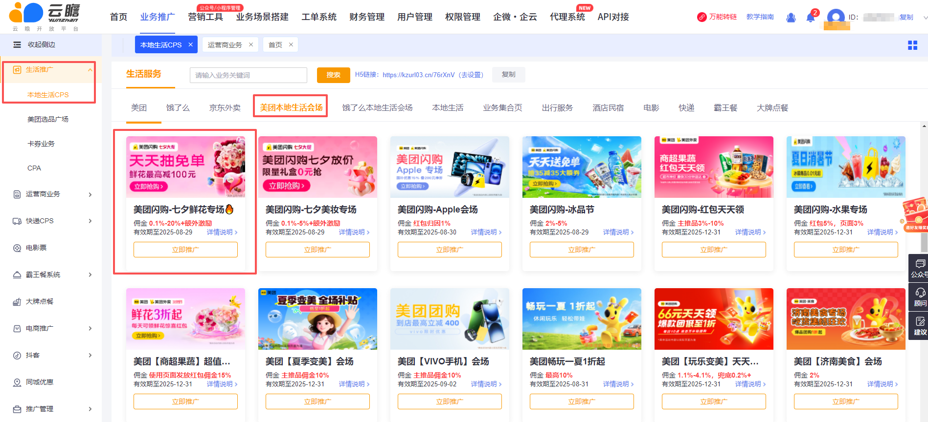Click the user contacts icon in header
Image resolution: width=928 pixels, height=422 pixels.
[791, 17]
